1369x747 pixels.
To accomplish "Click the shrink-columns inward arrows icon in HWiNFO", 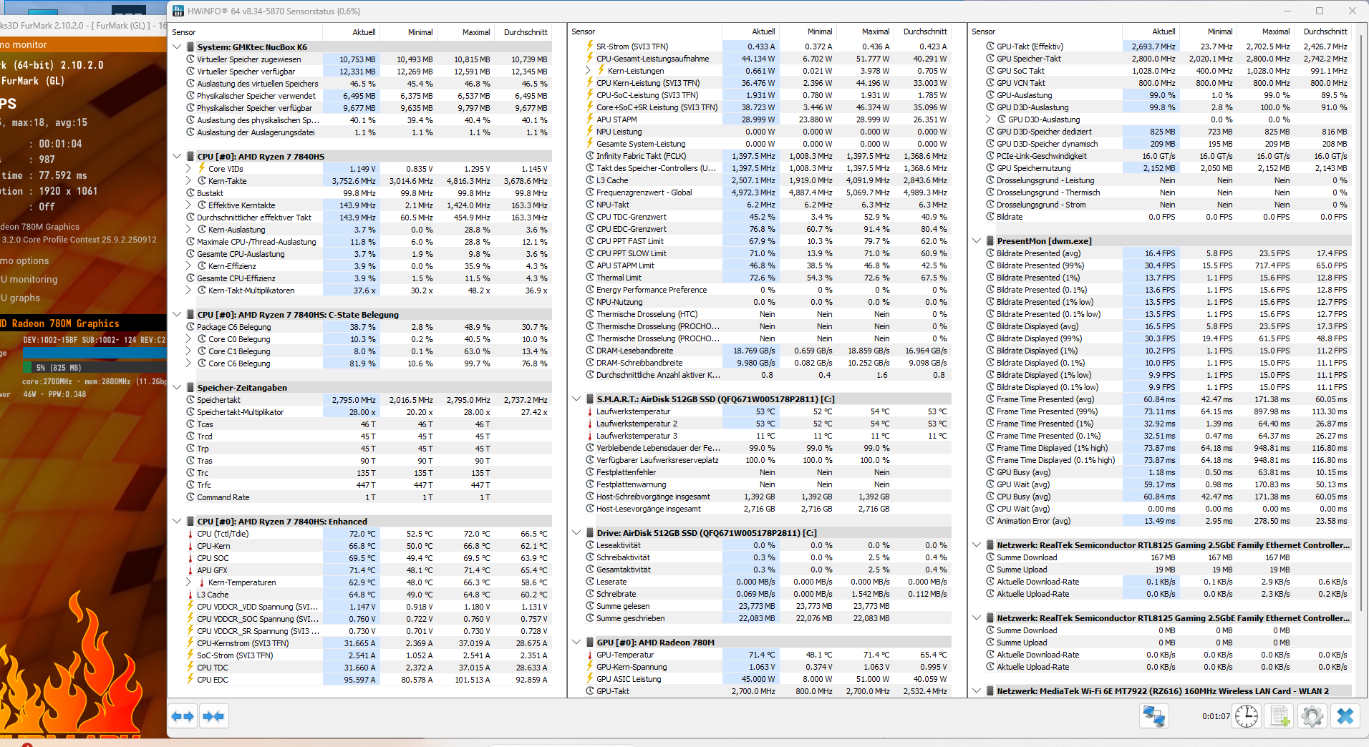I will 213,716.
